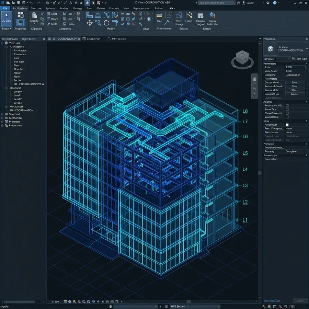Click the 3D View arrow tool button

[7, 18]
